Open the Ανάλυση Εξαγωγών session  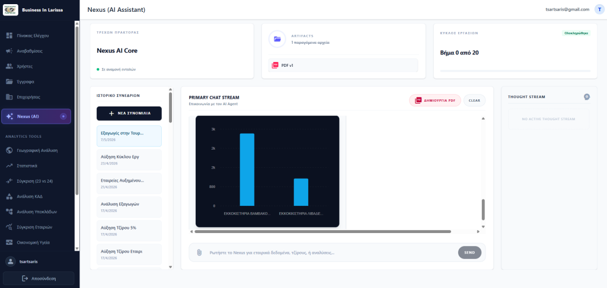pos(129,207)
